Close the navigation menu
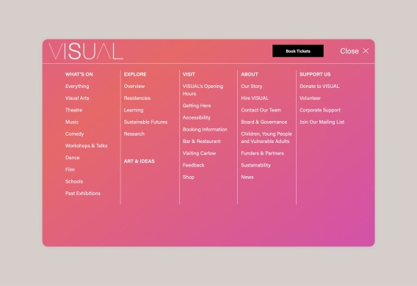This screenshot has width=417, height=286. (355, 51)
